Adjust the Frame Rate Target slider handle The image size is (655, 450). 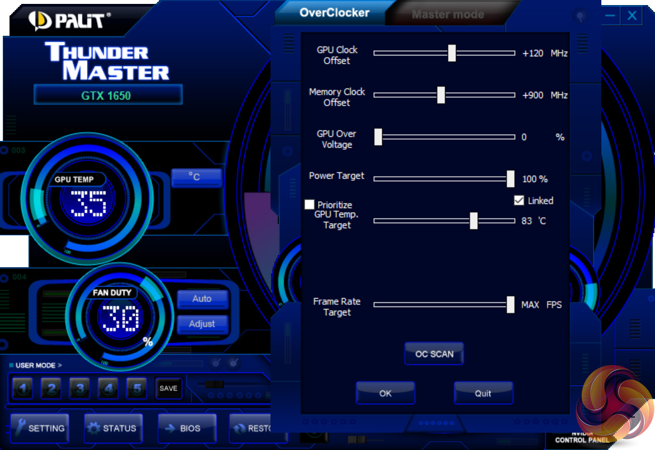tap(510, 304)
